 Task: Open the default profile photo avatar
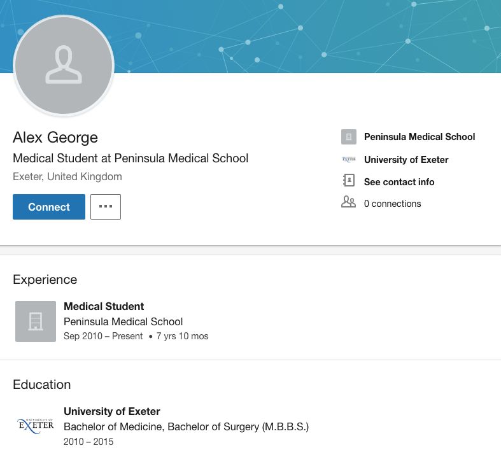coord(64,66)
